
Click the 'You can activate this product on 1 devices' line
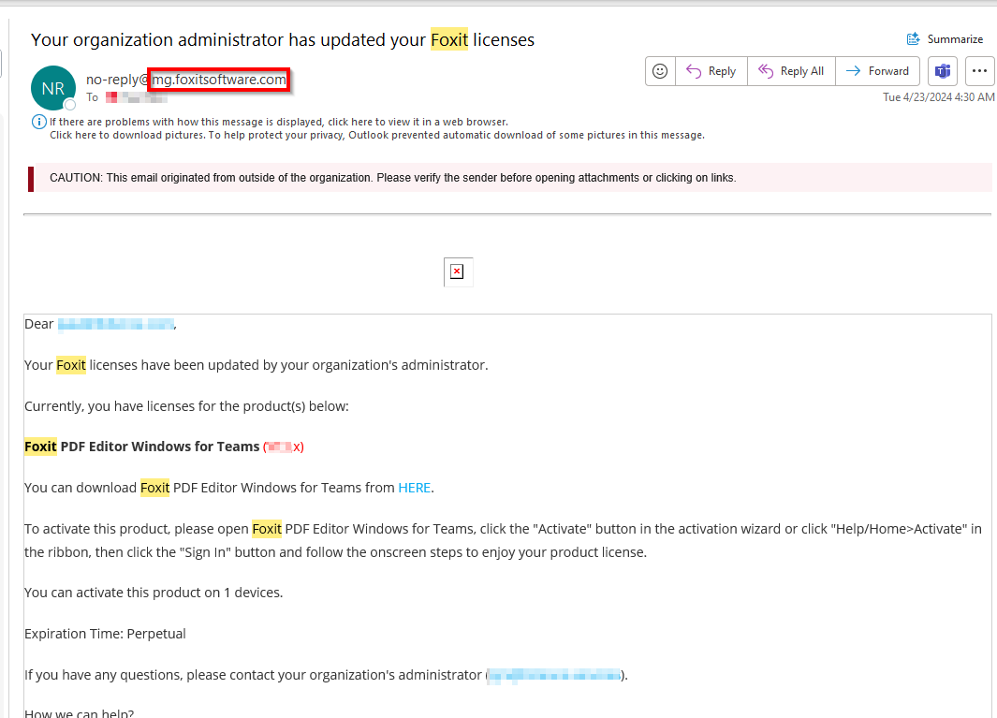(x=154, y=593)
